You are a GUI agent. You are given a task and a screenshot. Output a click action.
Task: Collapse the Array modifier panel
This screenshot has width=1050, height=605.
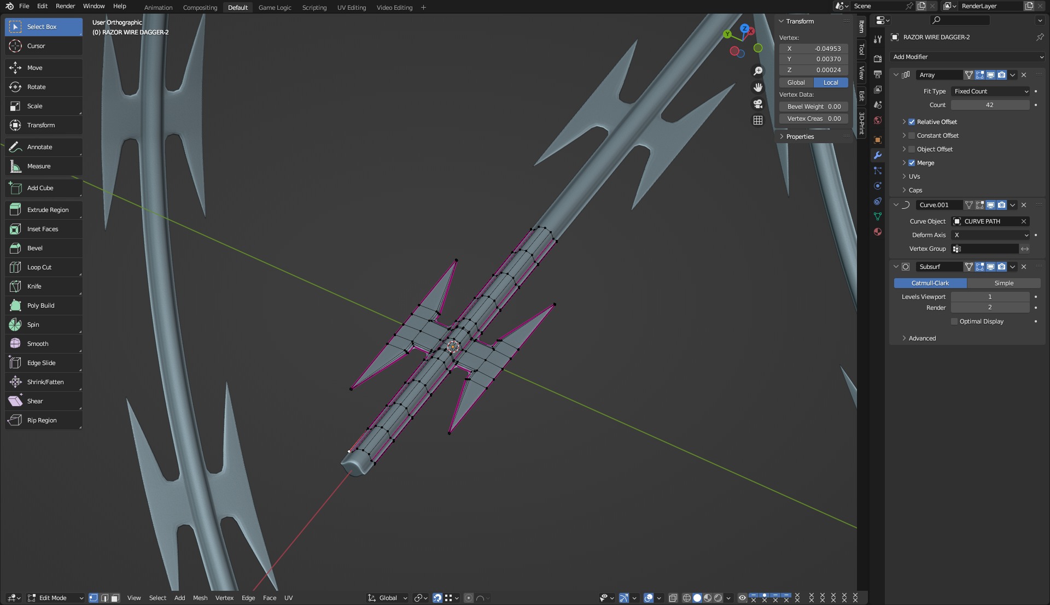(896, 75)
